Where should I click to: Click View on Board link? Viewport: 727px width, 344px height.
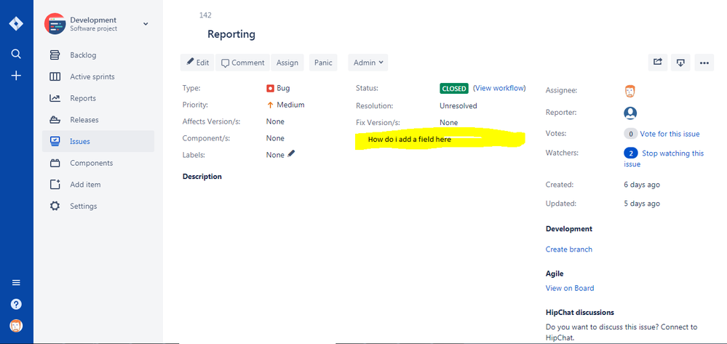pos(570,289)
